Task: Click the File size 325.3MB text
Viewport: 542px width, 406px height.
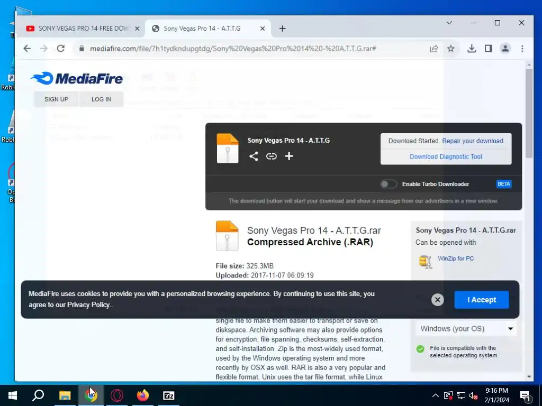Action: click(x=245, y=266)
